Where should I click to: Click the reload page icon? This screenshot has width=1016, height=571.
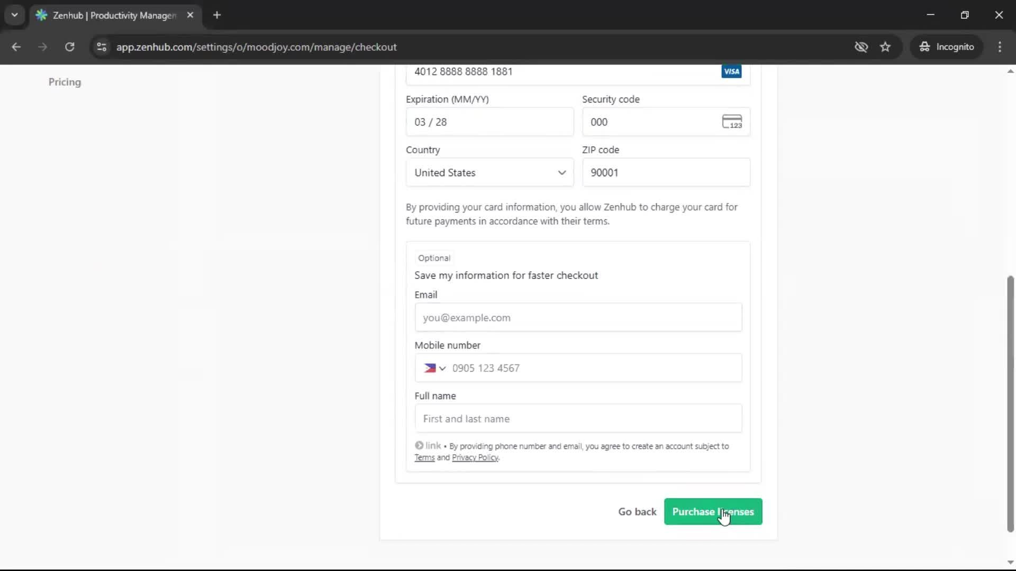point(69,47)
